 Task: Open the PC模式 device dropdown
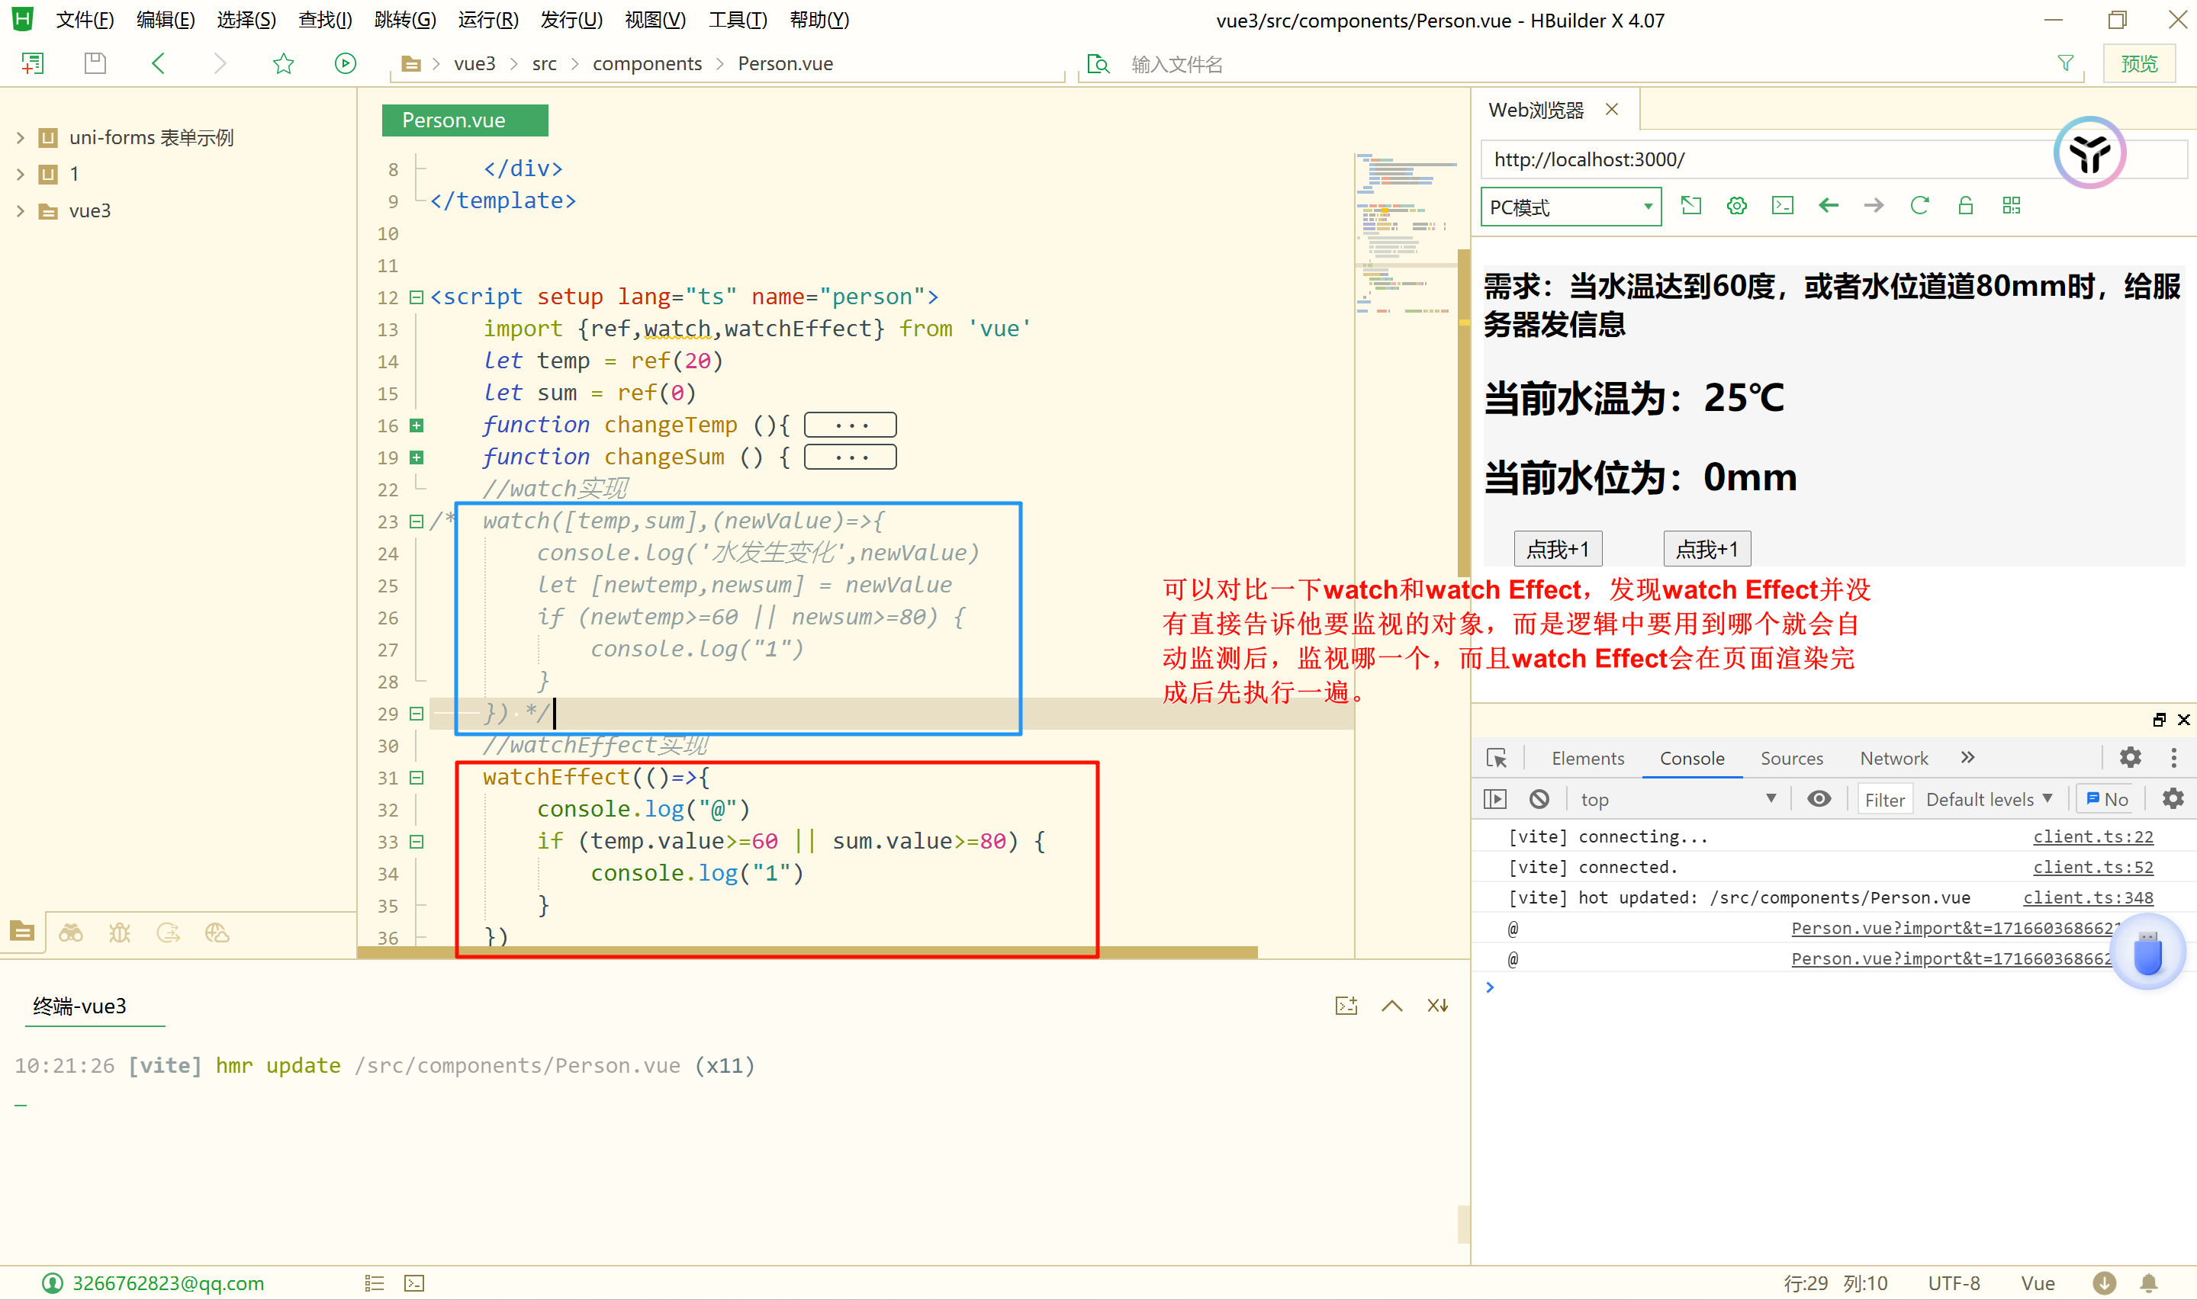point(1571,207)
